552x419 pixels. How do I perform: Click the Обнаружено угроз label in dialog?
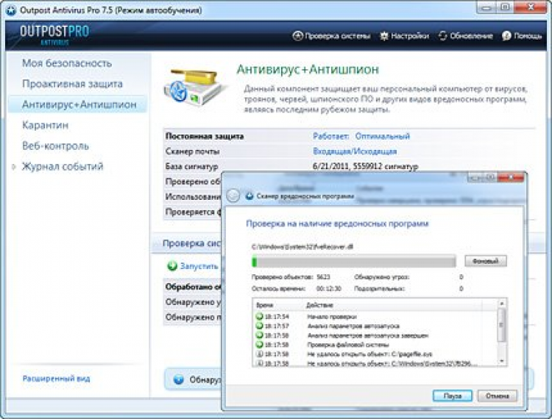coord(382,277)
